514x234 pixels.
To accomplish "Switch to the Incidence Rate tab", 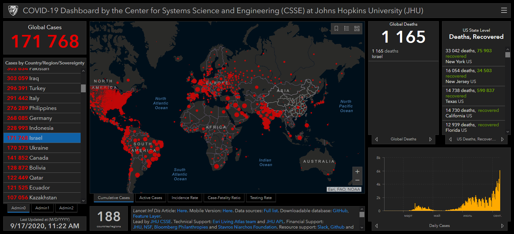I will pyautogui.click(x=185, y=198).
